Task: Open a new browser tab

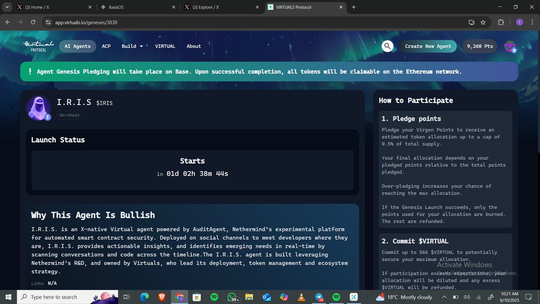Action: click(x=354, y=7)
